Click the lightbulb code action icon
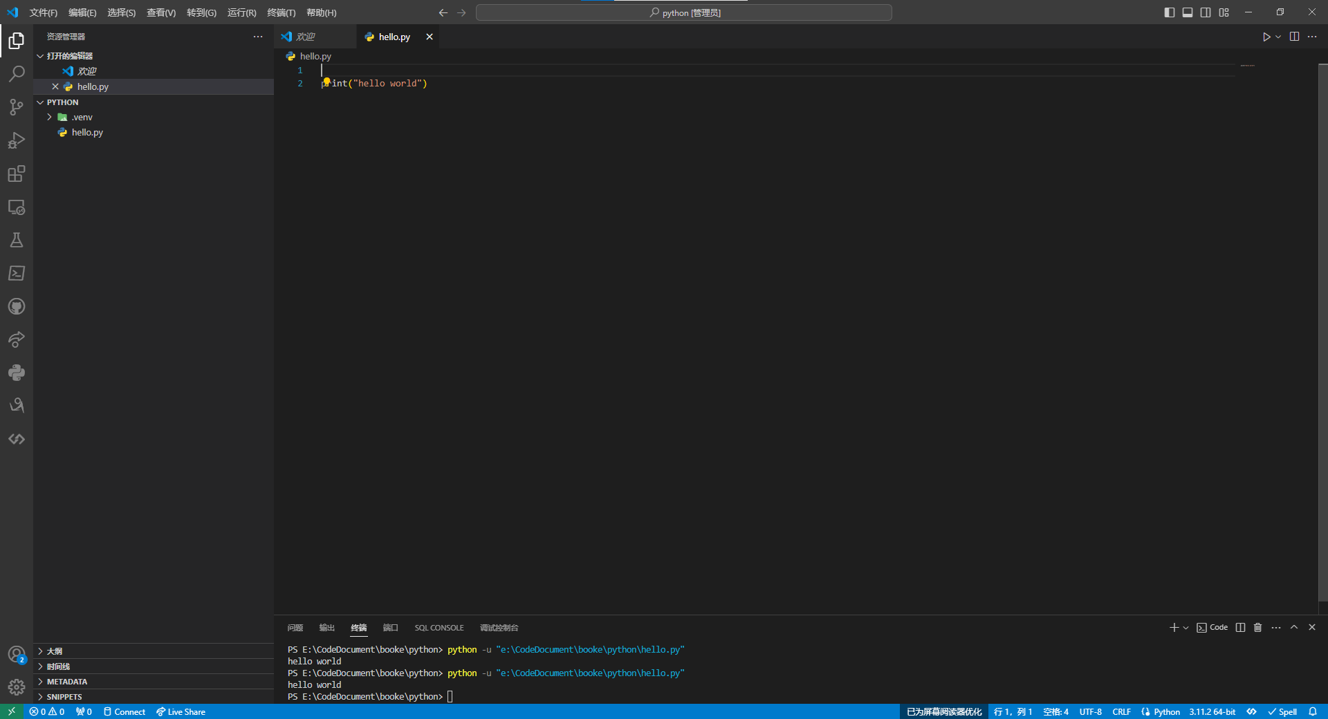Viewport: 1328px width, 719px height. [326, 82]
